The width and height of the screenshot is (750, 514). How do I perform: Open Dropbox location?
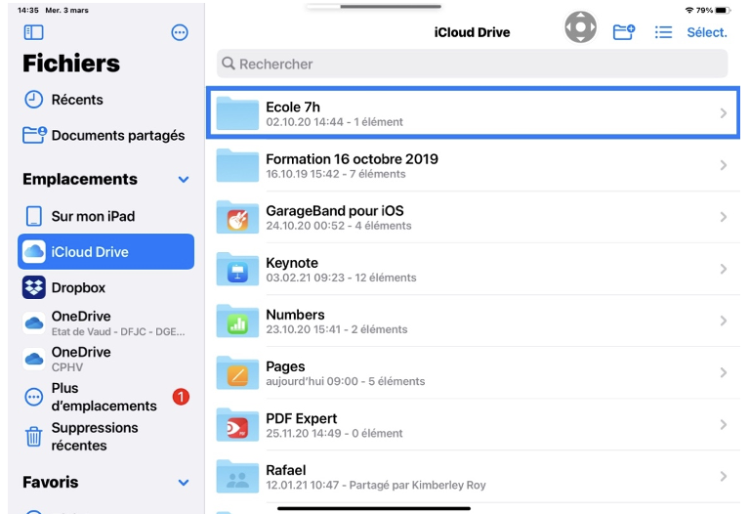click(105, 287)
